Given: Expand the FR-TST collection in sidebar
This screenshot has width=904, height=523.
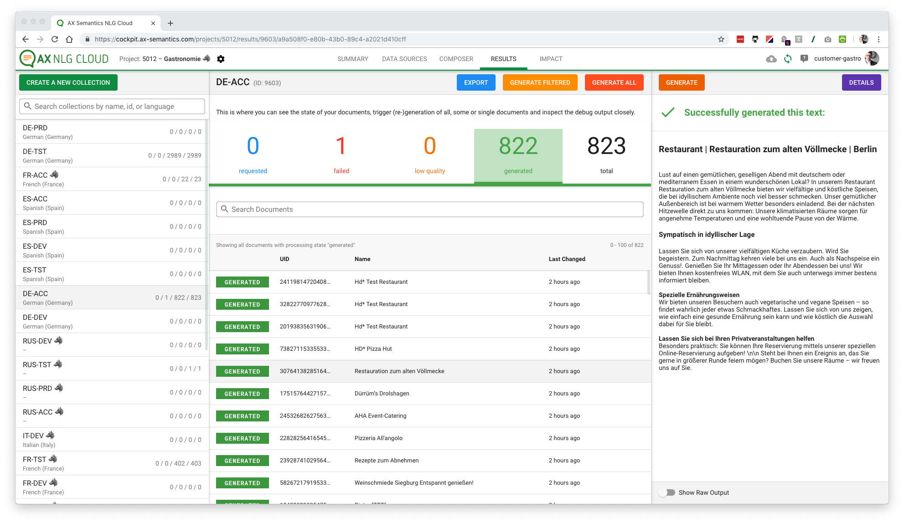Looking at the screenshot, I should coord(112,463).
